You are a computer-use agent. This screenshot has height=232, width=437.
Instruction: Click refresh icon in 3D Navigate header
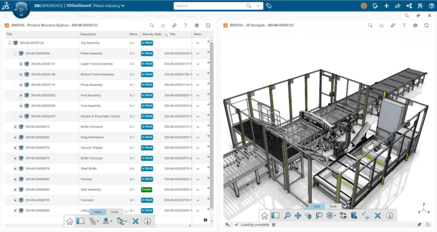point(426,26)
